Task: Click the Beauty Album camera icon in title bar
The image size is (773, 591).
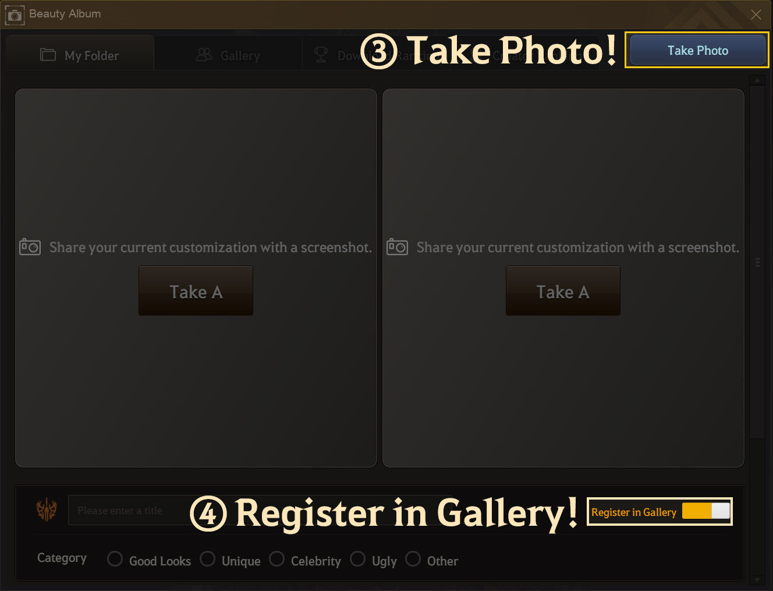Action: 15,15
